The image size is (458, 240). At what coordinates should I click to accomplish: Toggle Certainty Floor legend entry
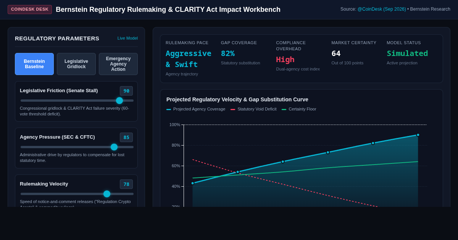[299, 109]
